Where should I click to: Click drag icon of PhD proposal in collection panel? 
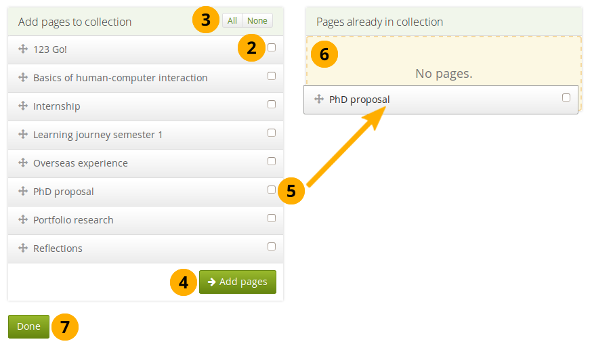(319, 100)
